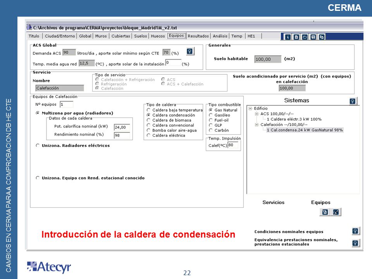Select 1 Caldera eléctr.3 kW 100% item

(x=294, y=119)
